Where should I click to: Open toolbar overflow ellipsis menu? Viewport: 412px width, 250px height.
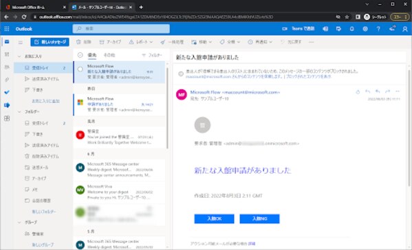[312, 42]
